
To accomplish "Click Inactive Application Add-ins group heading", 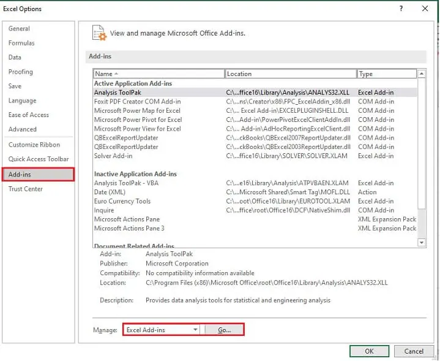I will click(x=135, y=174).
